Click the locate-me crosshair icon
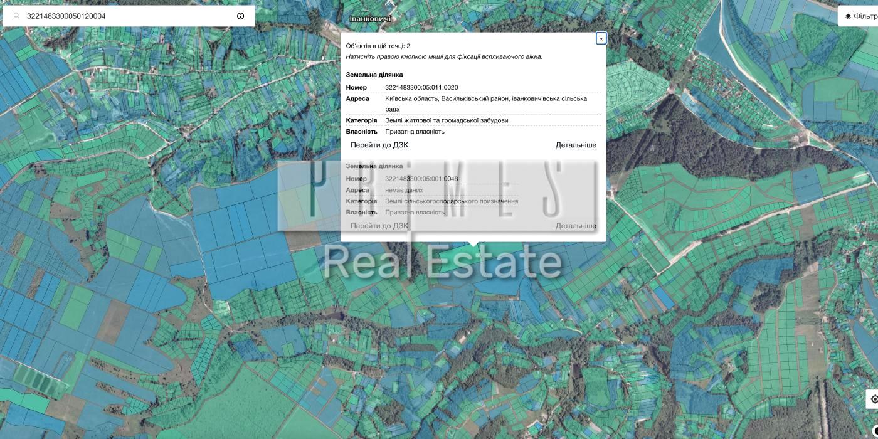Image resolution: width=878 pixels, height=439 pixels. [x=874, y=399]
